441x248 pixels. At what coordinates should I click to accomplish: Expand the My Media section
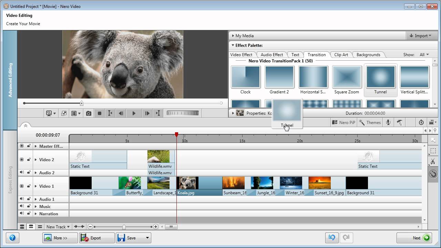pyautogui.click(x=233, y=35)
